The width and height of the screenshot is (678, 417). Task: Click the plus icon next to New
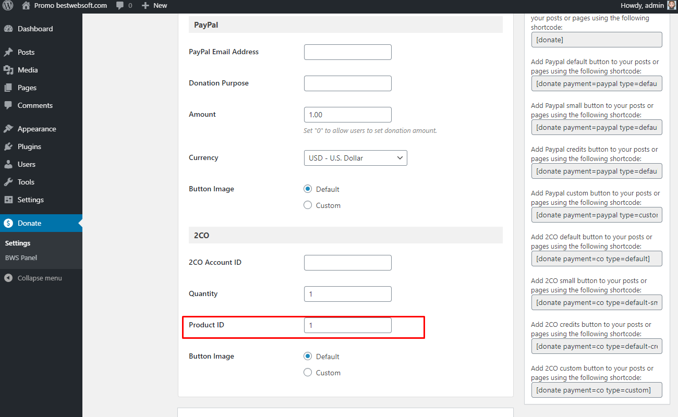[146, 6]
